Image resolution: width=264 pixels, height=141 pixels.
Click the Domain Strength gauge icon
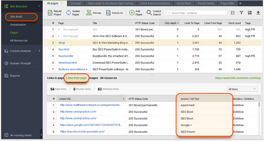6,63
